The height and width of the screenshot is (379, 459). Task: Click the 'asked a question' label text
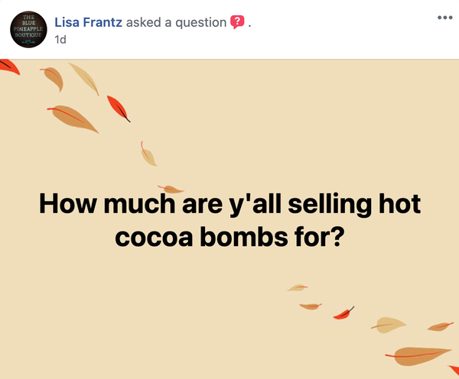[176, 22]
